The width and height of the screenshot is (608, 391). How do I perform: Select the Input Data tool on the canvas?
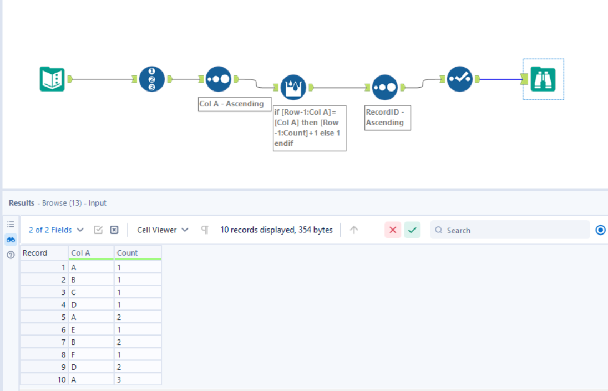click(51, 79)
